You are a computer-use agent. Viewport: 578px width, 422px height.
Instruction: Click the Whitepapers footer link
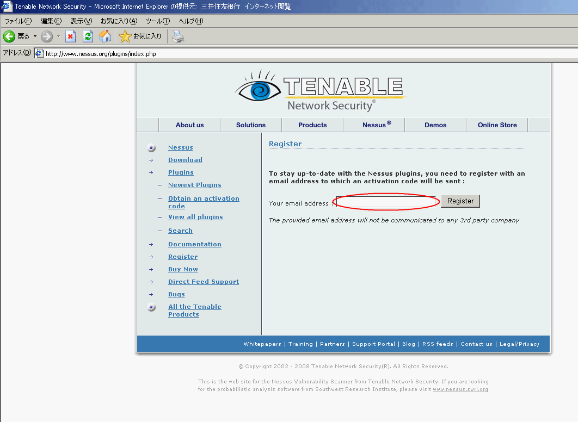(x=262, y=344)
